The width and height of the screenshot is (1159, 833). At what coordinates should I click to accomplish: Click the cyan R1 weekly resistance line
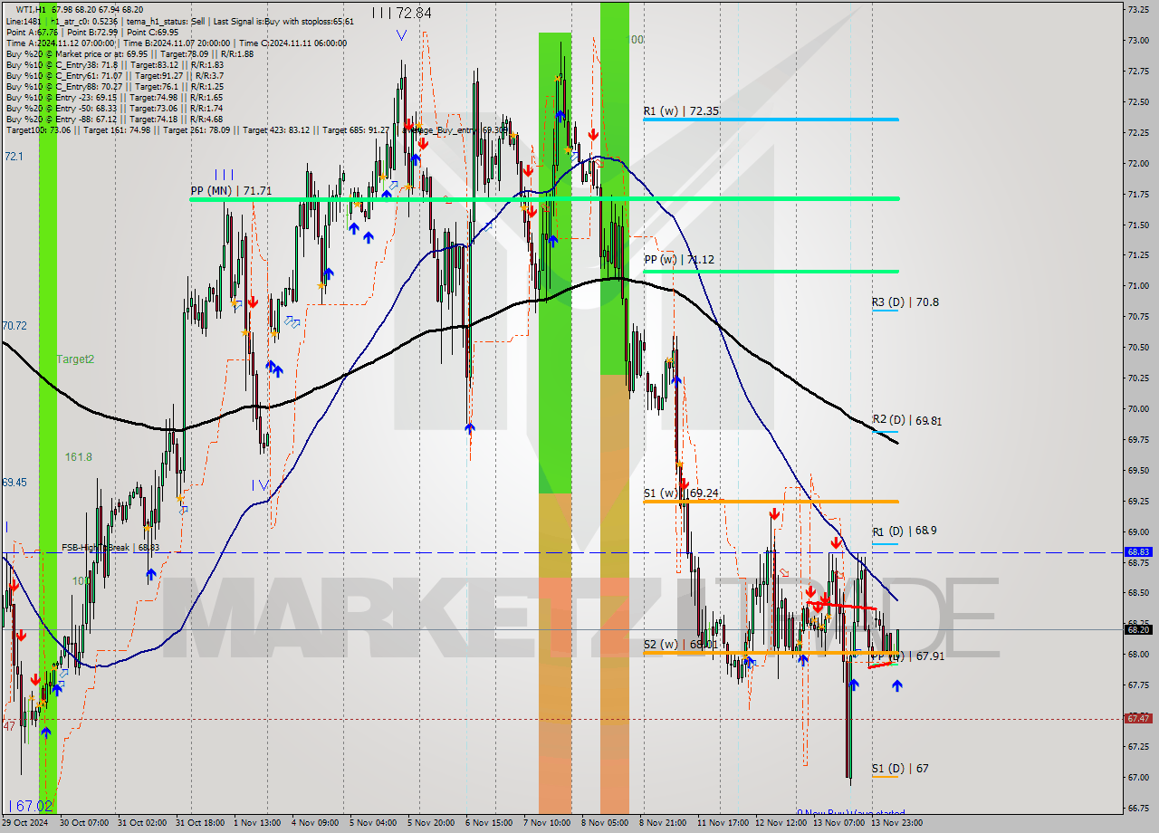(771, 120)
